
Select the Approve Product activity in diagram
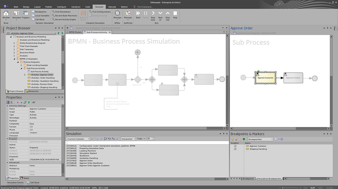[x=293, y=78]
